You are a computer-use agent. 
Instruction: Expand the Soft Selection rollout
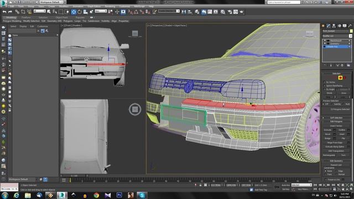(336, 118)
